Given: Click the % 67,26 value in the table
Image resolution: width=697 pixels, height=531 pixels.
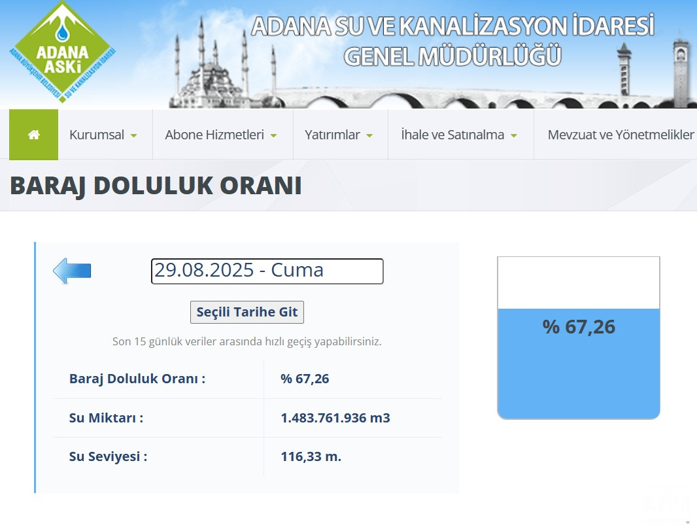Looking at the screenshot, I should click(x=305, y=379).
